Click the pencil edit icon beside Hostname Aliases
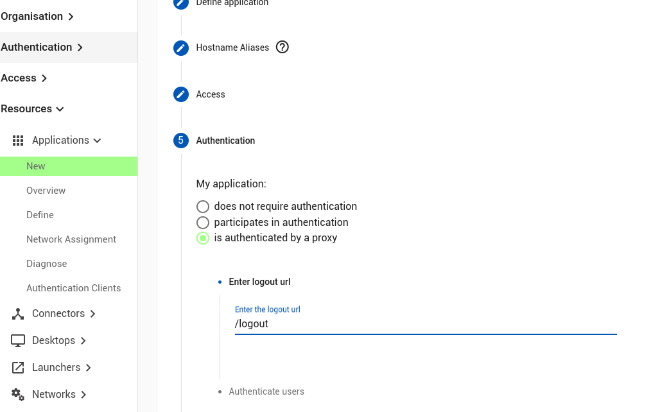This screenshot has width=660, height=412. click(181, 48)
